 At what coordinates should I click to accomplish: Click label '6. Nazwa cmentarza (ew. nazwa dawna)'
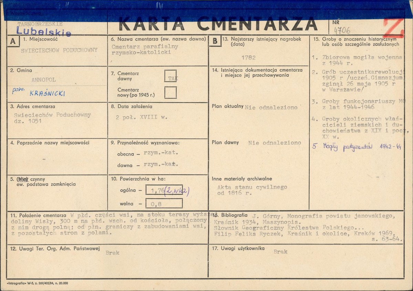coord(158,39)
